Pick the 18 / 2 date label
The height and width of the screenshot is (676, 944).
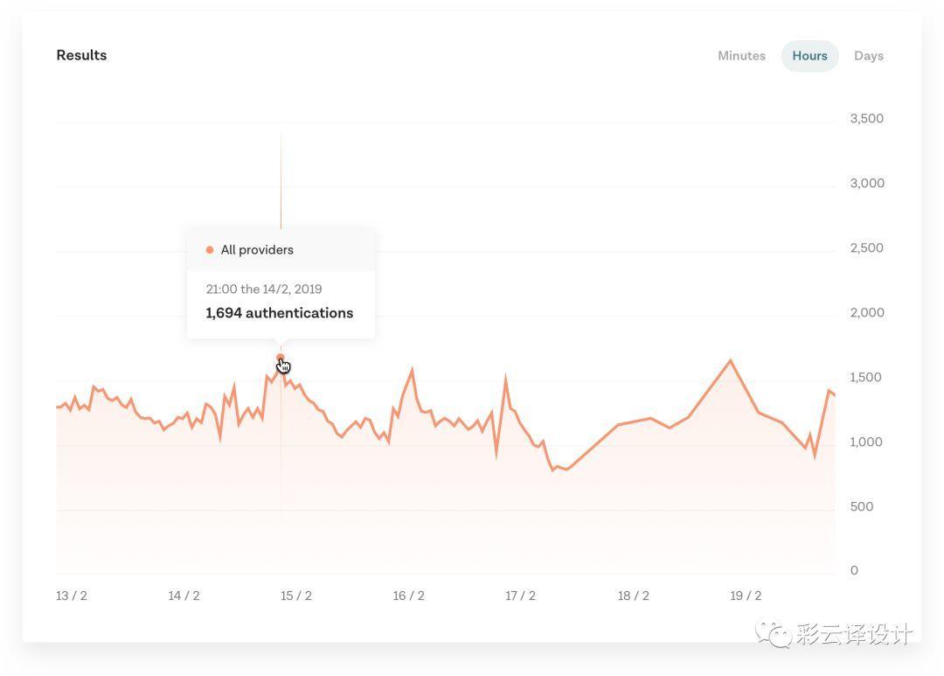click(633, 596)
